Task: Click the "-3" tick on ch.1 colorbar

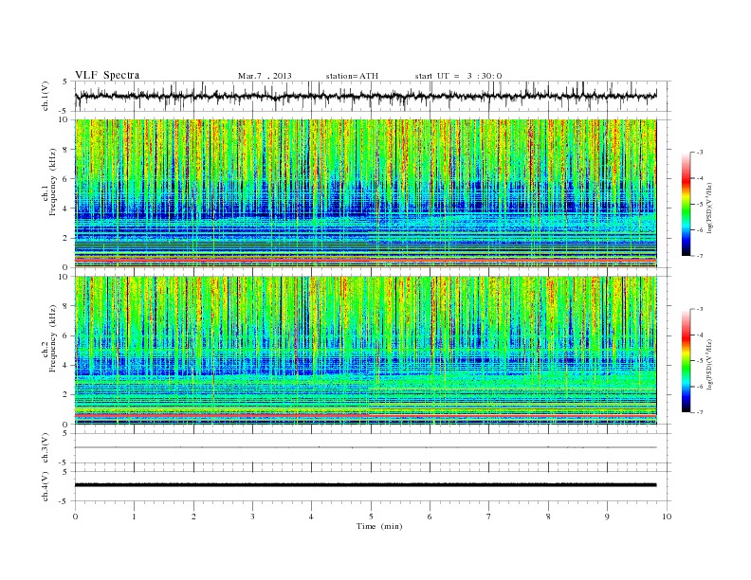Action: pos(700,153)
